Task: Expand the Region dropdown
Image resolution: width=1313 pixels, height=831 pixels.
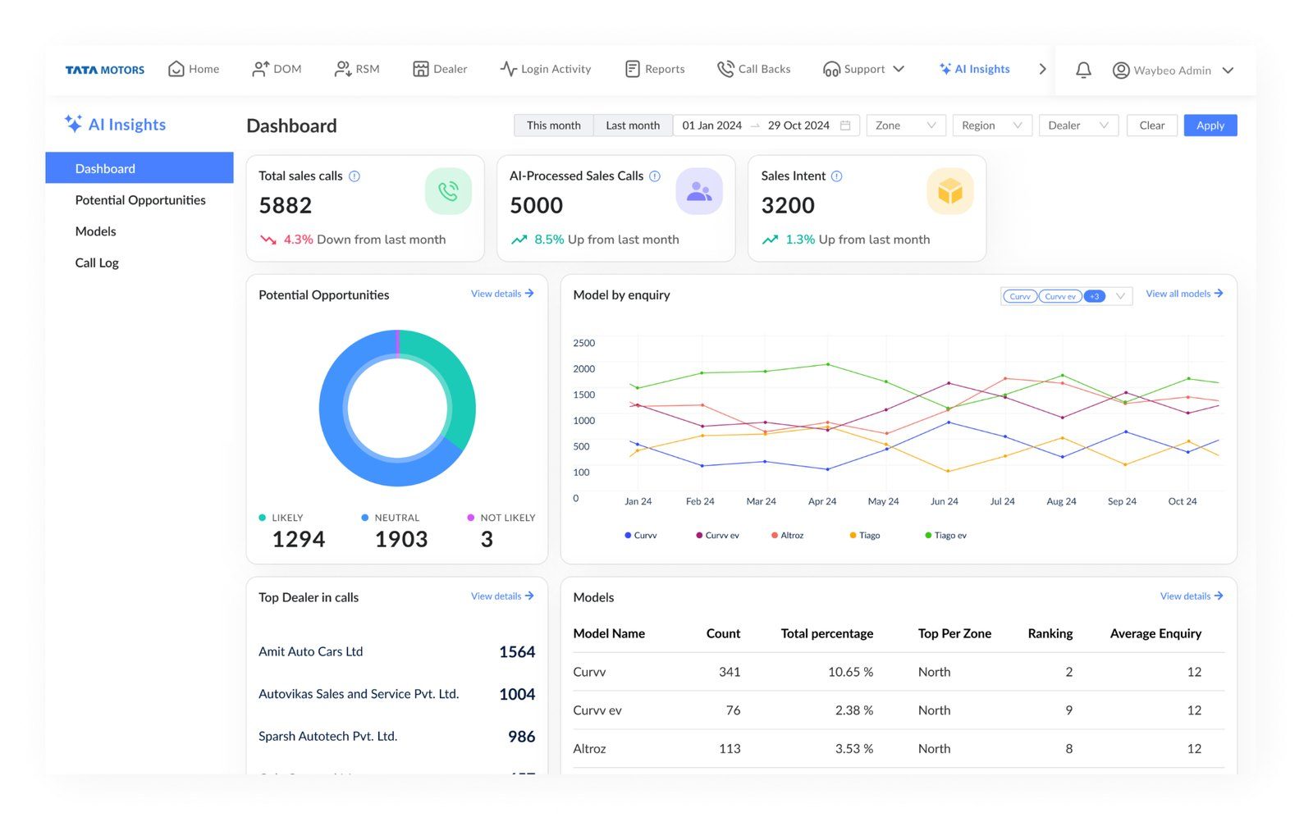Action: (991, 126)
